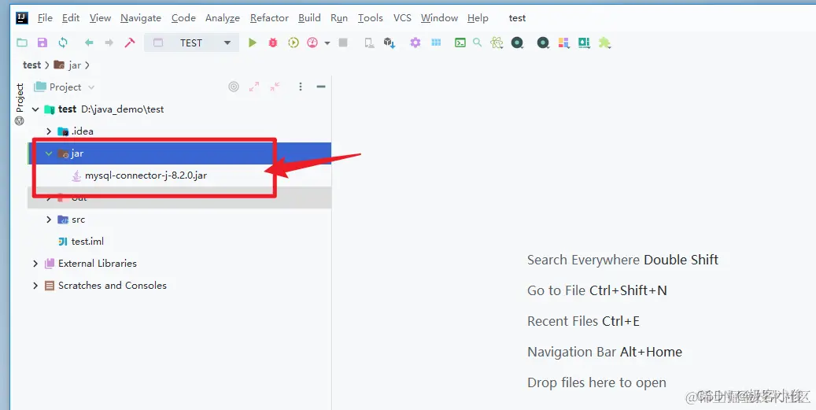Go forward using the gray right arrow
Image resolution: width=816 pixels, height=410 pixels.
point(109,42)
